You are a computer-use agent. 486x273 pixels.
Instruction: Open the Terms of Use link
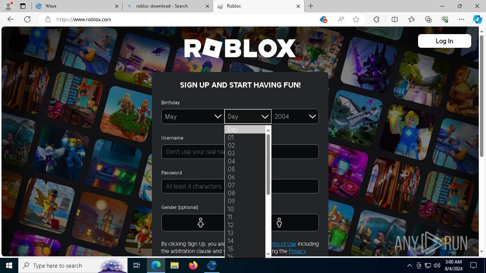283,244
